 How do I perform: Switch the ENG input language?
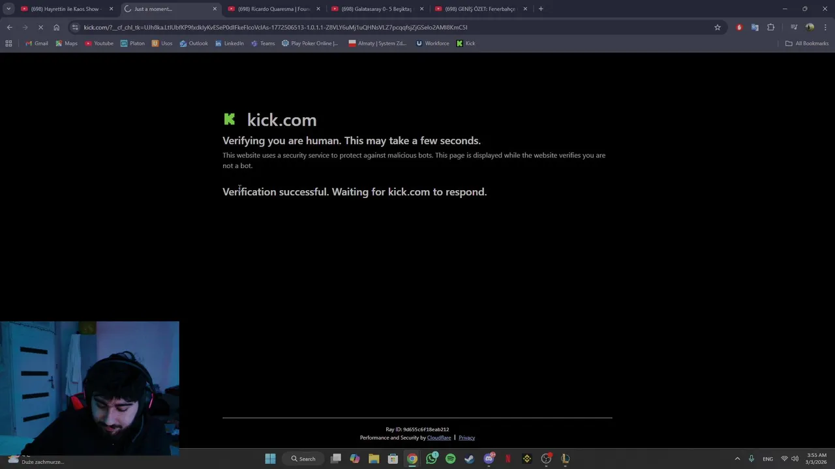coord(768,459)
